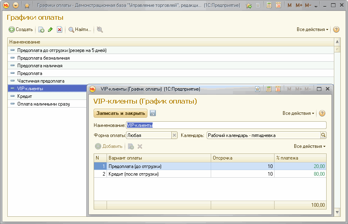This screenshot has width=348, height=224.
Task: Click the magnifier in Календарь field
Action: [x=323, y=135]
